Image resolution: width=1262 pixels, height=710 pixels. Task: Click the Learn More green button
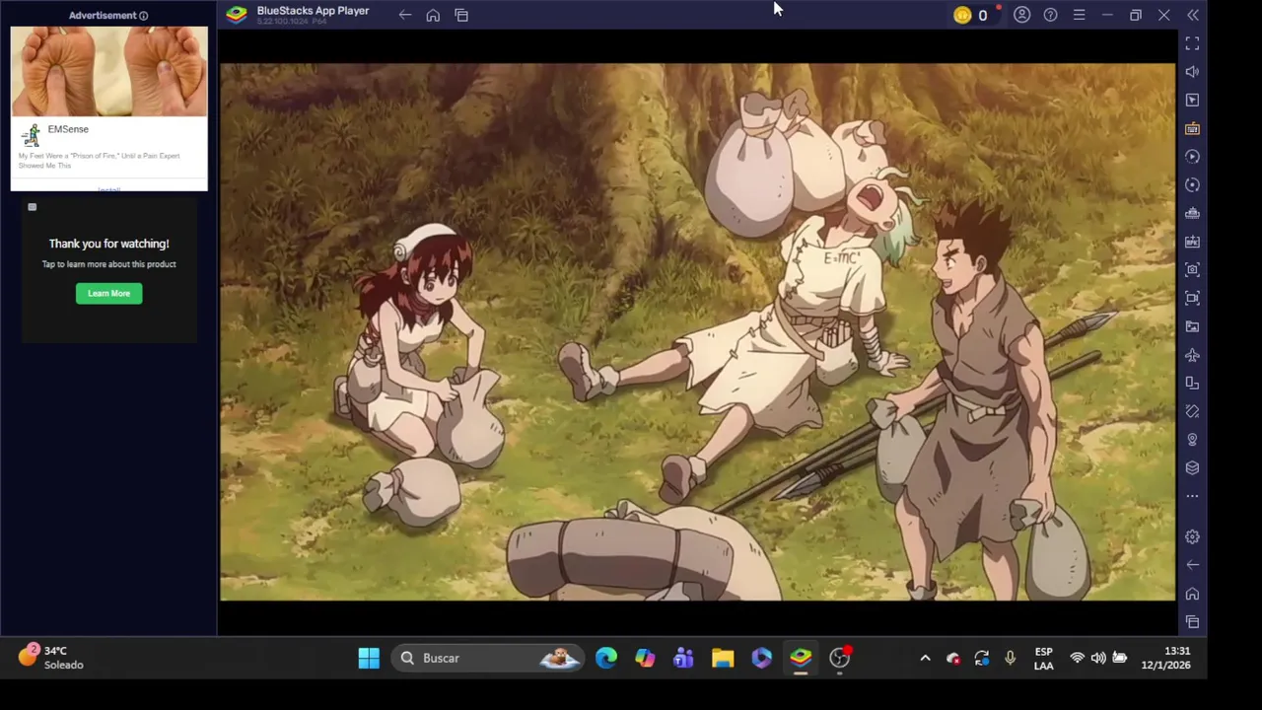[x=108, y=293]
